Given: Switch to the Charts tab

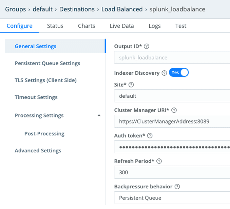Looking at the screenshot, I should pos(87,26).
